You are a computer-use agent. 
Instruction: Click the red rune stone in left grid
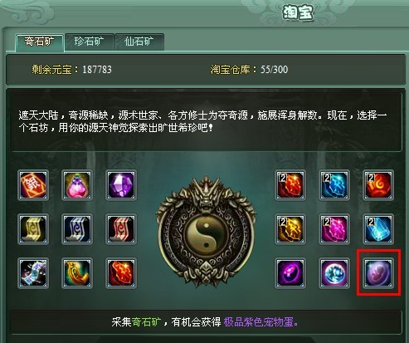pyautogui.click(x=121, y=273)
